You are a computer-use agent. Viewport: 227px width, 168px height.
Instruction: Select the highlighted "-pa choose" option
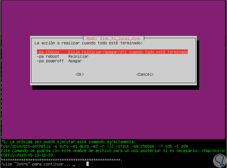tap(112, 52)
